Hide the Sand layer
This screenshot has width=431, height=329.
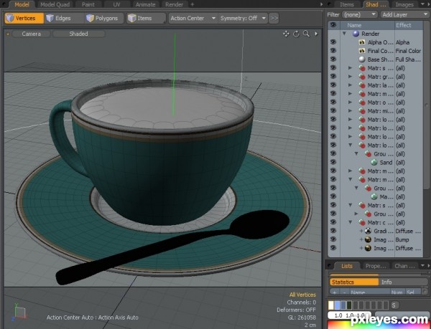coord(333,162)
